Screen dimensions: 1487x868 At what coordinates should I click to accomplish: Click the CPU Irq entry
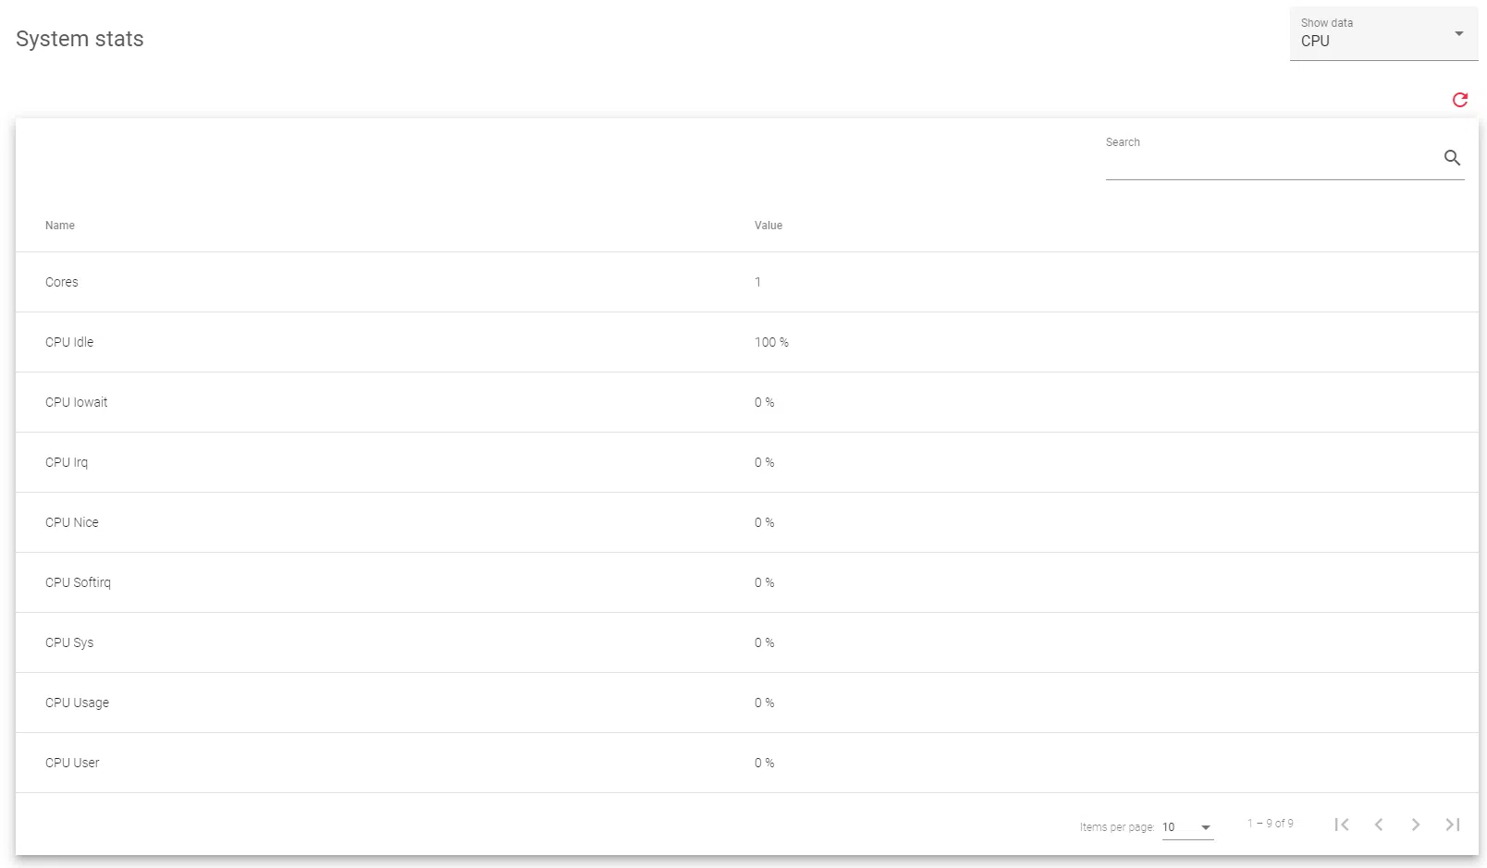click(x=67, y=462)
